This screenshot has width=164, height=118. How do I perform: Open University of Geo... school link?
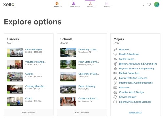coord(89,74)
